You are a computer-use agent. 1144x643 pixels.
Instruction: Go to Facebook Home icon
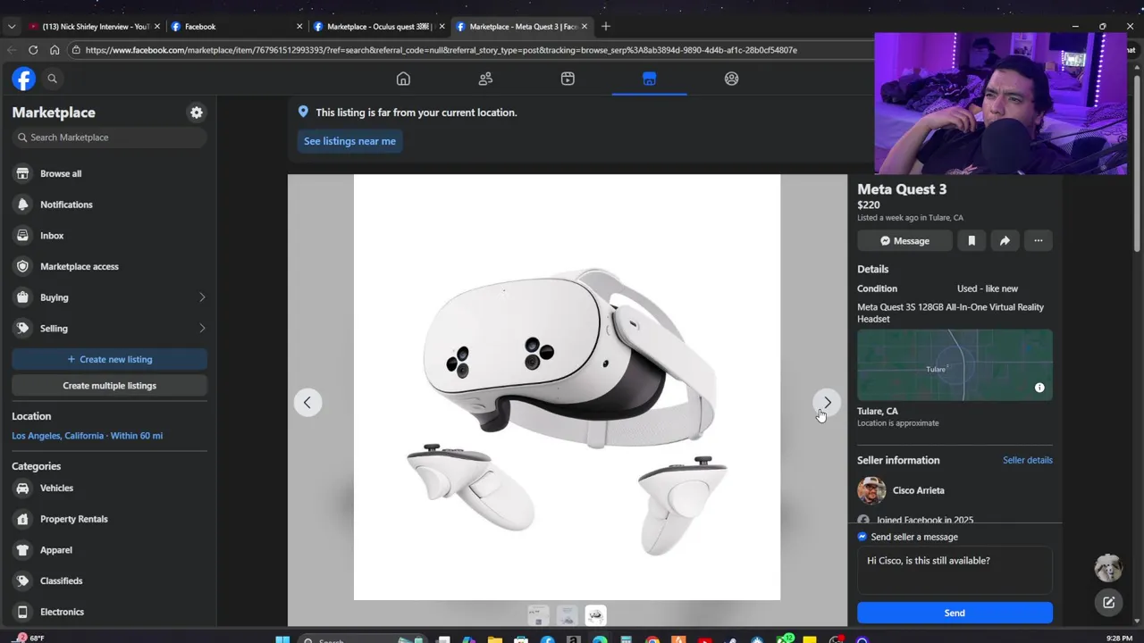click(403, 79)
